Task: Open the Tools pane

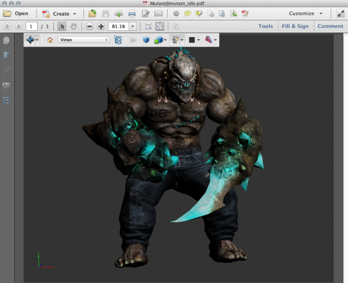Action: (x=266, y=26)
